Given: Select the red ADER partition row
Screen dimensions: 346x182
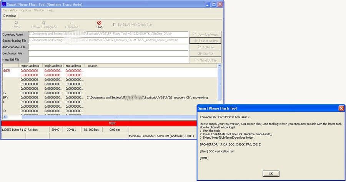Looking at the screenshot, I should [110, 71].
